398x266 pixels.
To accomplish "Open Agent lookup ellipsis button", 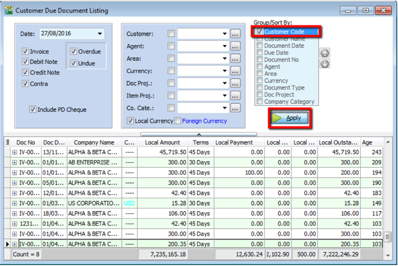I will [x=235, y=47].
